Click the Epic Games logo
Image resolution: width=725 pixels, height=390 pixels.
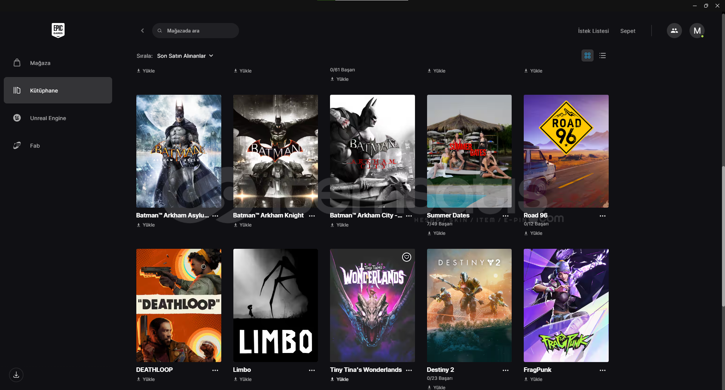pos(58,30)
